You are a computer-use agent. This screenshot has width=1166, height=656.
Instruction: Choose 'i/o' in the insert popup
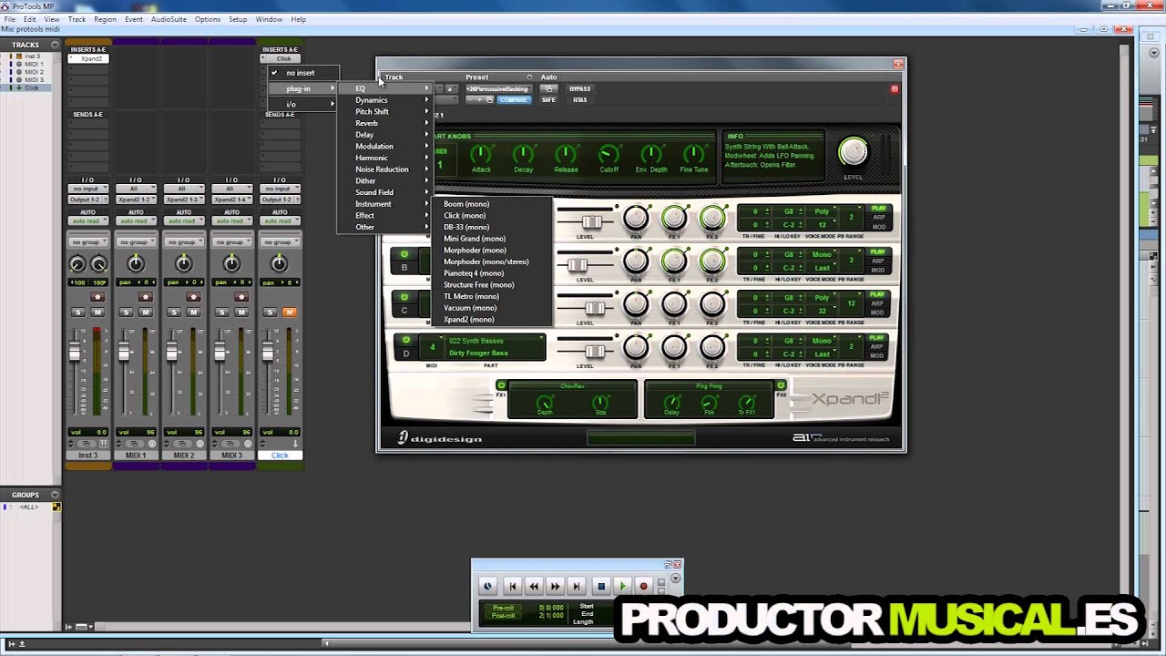(302, 104)
